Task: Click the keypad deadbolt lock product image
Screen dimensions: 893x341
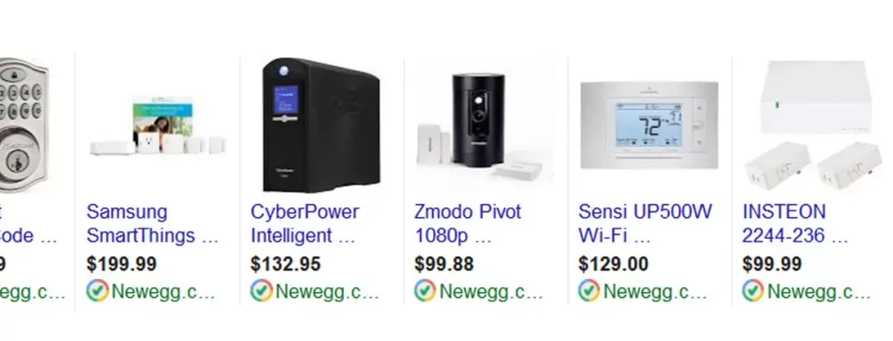Action: click(24, 124)
